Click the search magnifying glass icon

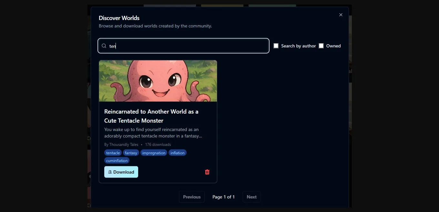pos(104,46)
